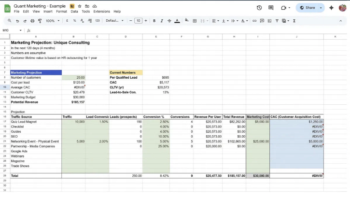This screenshot has height=198, width=350.
Task: Open filter views dropdown
Action: (x=285, y=21)
